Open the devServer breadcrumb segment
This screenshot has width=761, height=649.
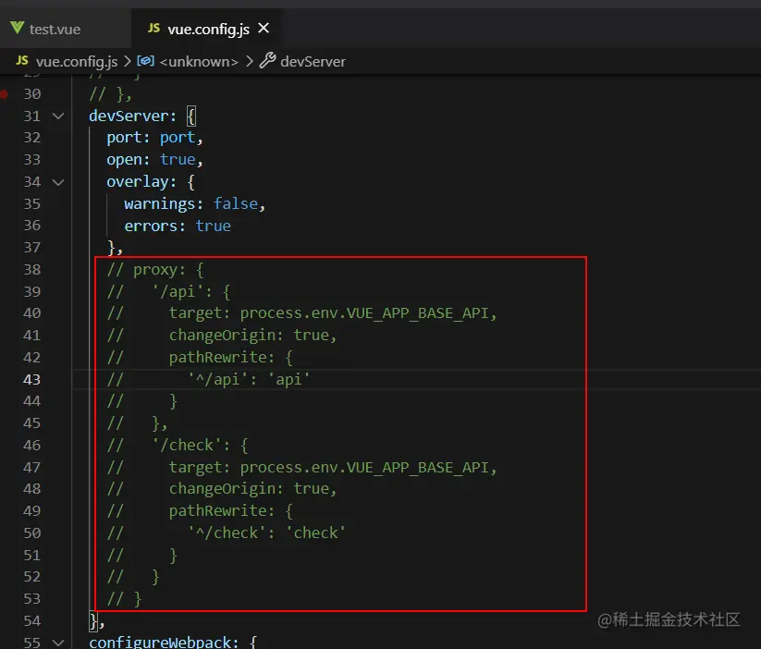(x=313, y=62)
